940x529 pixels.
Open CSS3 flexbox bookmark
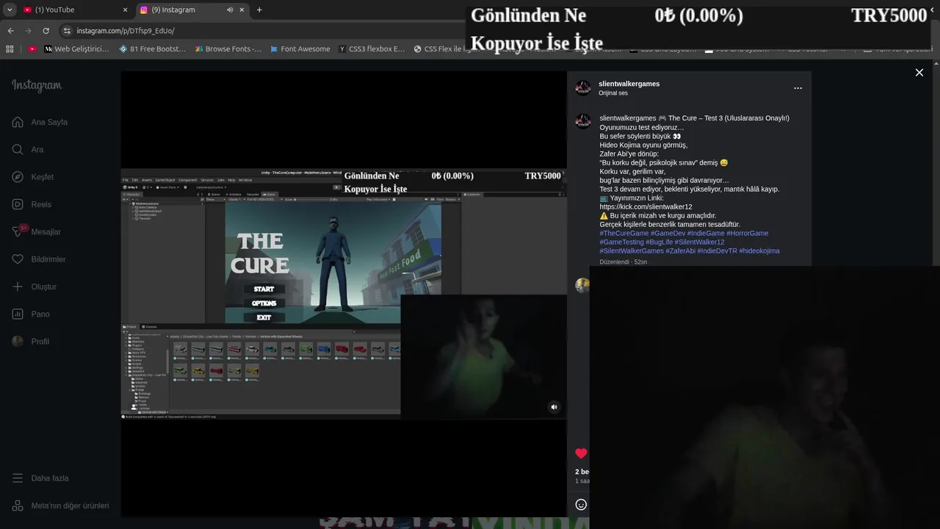coord(372,49)
